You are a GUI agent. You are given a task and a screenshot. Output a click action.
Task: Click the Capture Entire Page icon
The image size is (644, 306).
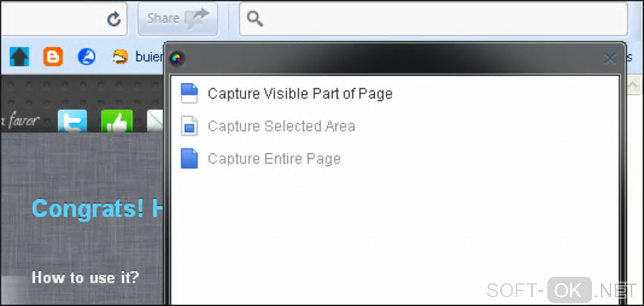(x=189, y=158)
